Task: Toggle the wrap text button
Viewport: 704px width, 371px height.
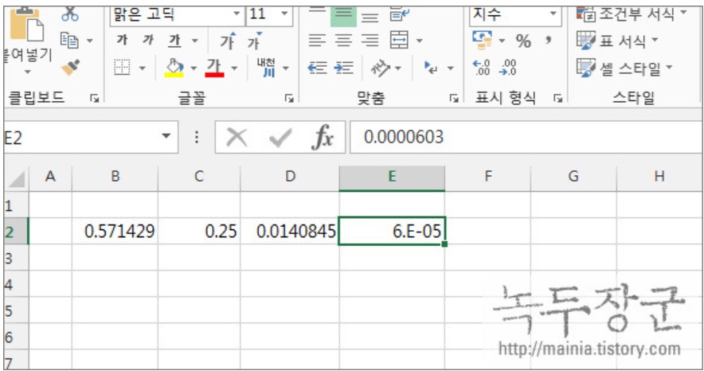Action: (x=399, y=14)
